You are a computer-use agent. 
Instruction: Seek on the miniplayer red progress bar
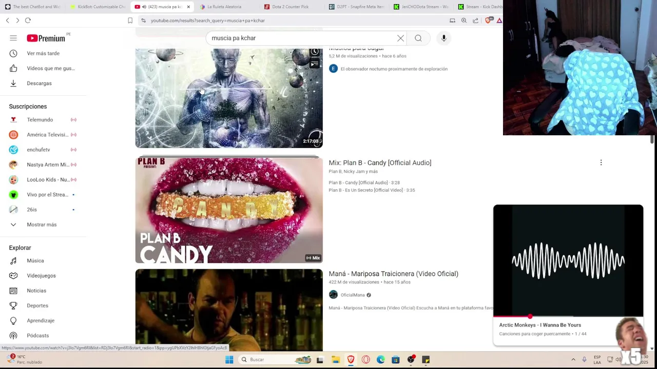click(x=568, y=316)
